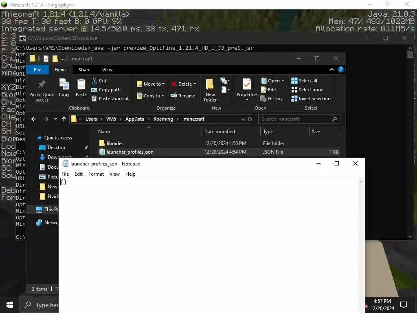Click the taskbar search box

(40, 305)
